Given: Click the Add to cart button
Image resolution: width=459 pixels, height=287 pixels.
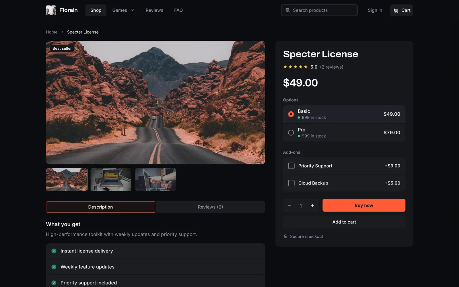Looking at the screenshot, I should (344, 222).
